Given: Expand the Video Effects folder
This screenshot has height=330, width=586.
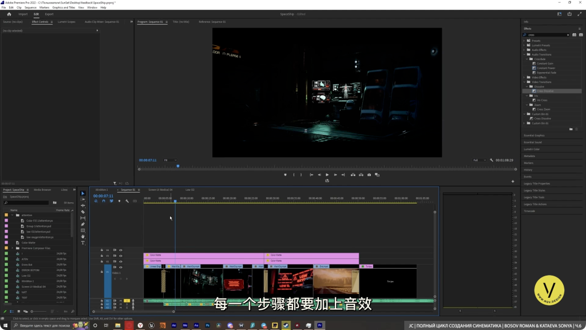Looking at the screenshot, I should 524,77.
